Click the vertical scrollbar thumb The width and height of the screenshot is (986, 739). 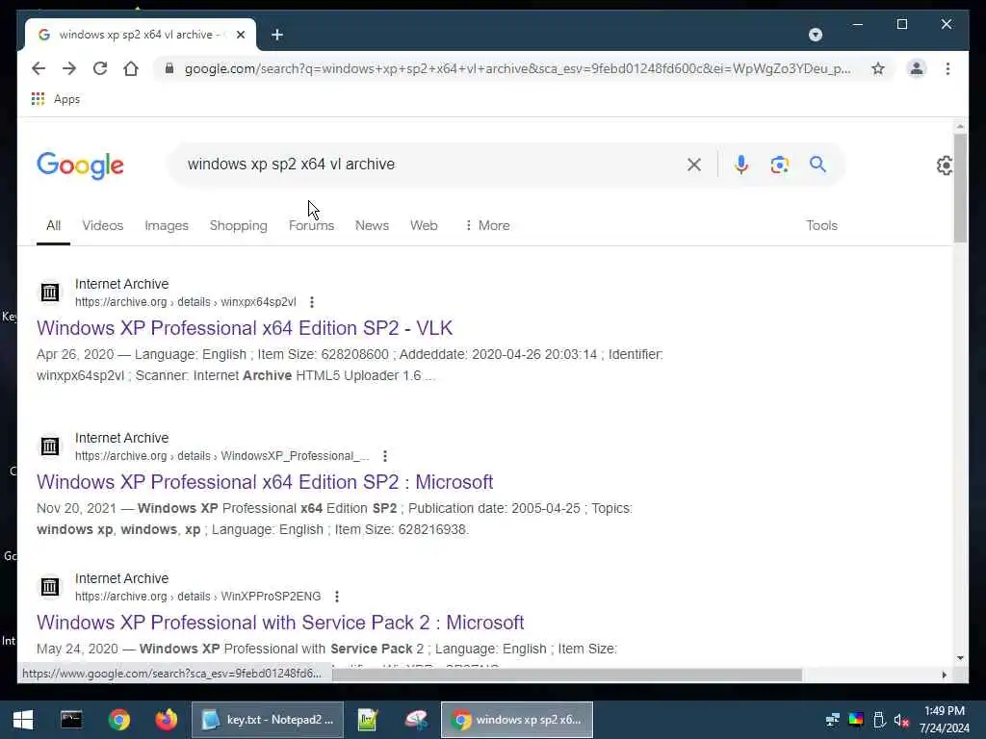(960, 188)
